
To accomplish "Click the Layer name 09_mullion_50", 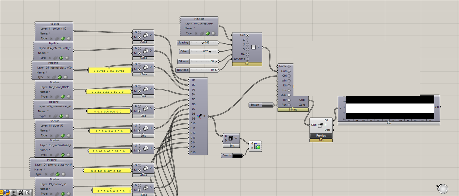I will pos(57,184).
